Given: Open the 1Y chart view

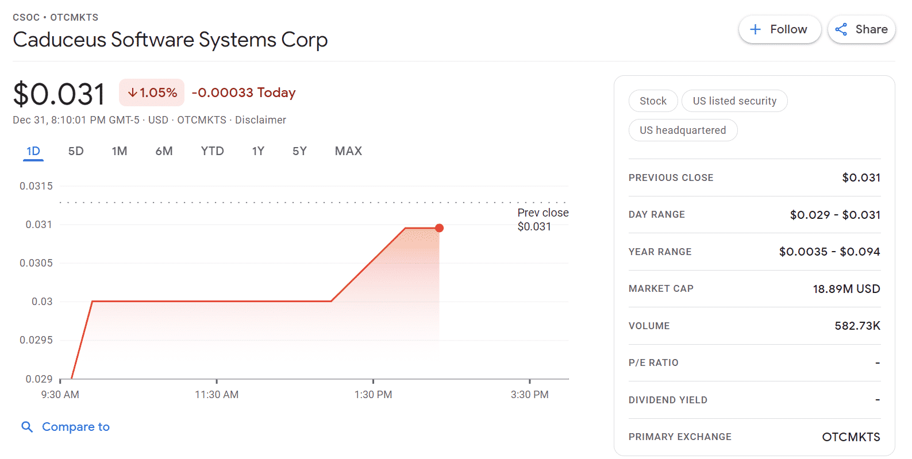Looking at the screenshot, I should pos(258,151).
